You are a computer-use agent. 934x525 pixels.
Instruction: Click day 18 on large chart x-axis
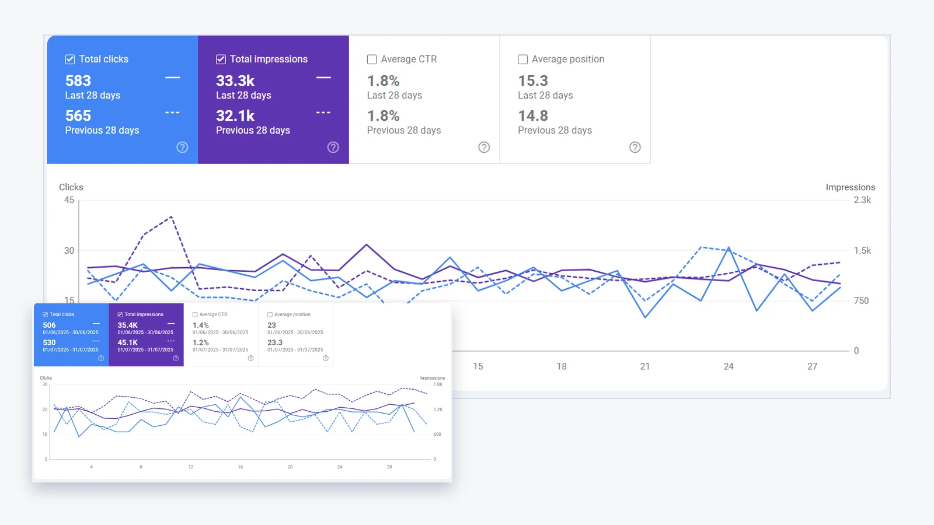click(x=562, y=366)
